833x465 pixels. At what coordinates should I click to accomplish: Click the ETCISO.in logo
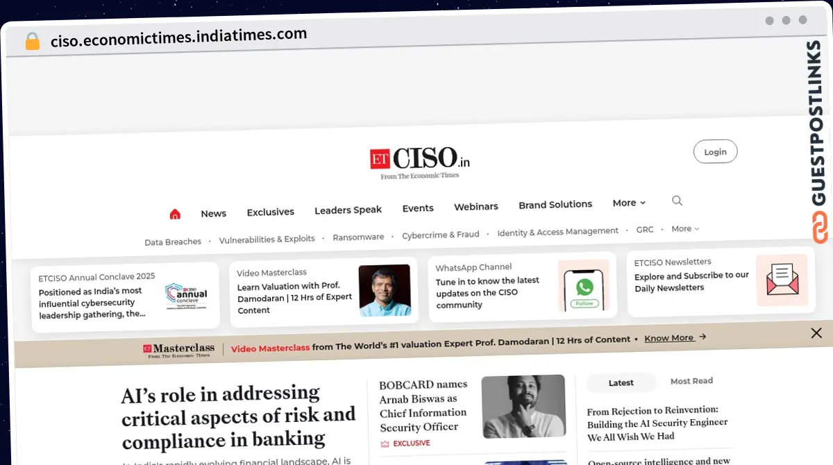pos(420,163)
